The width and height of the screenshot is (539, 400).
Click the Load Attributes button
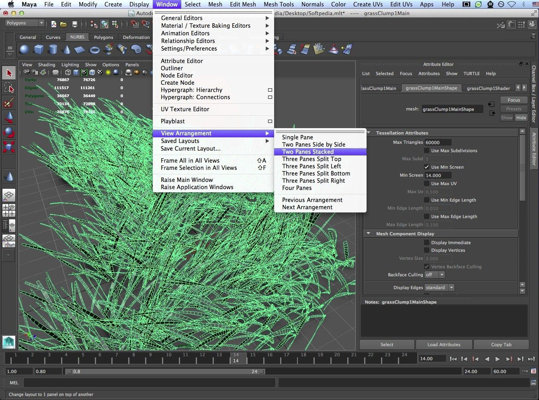pos(444,345)
